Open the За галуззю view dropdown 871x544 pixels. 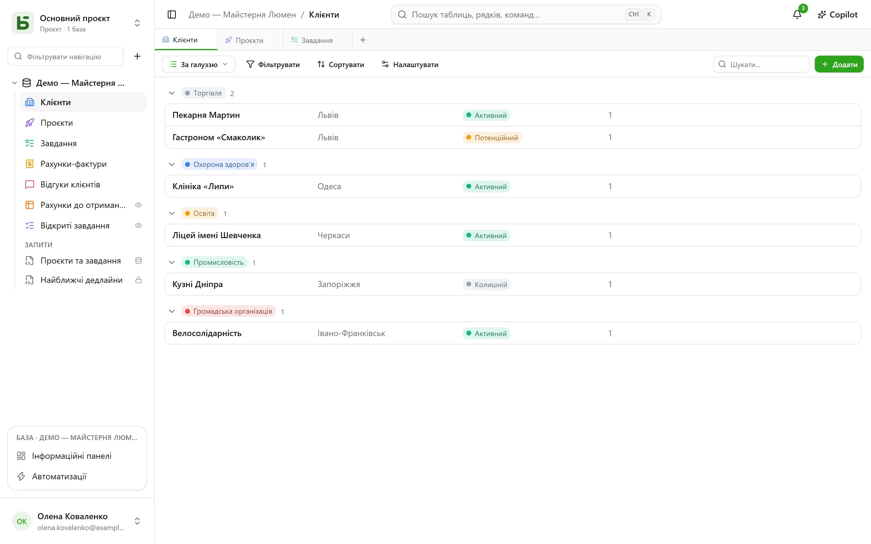click(x=199, y=64)
